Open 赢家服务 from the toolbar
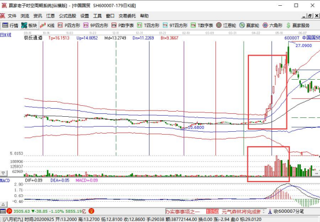The height and width of the screenshot is (222, 320). [297, 25]
